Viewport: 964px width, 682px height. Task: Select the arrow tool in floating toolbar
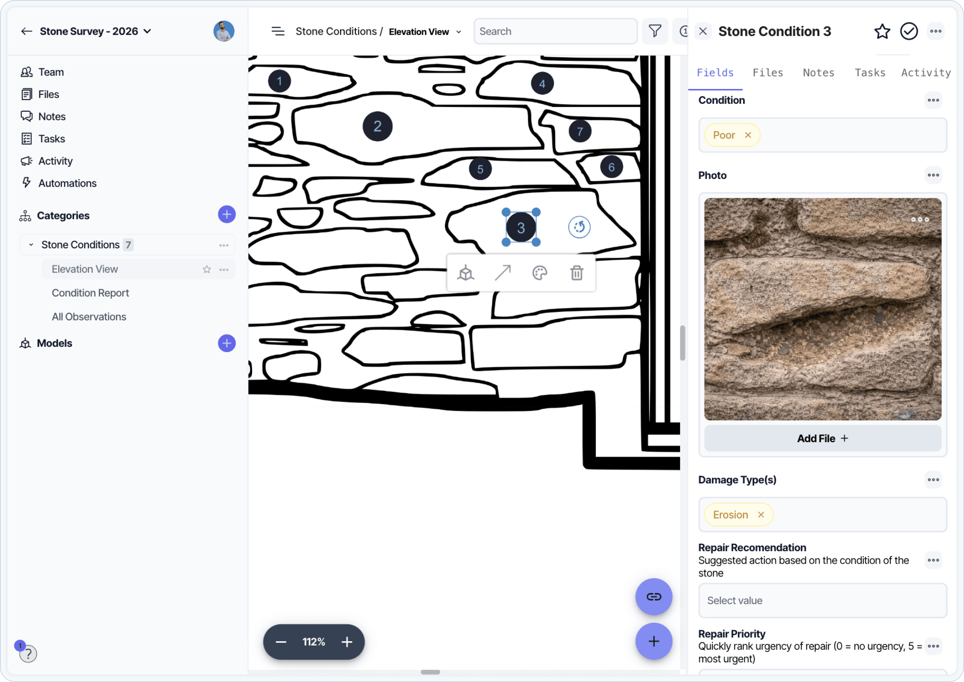point(503,273)
